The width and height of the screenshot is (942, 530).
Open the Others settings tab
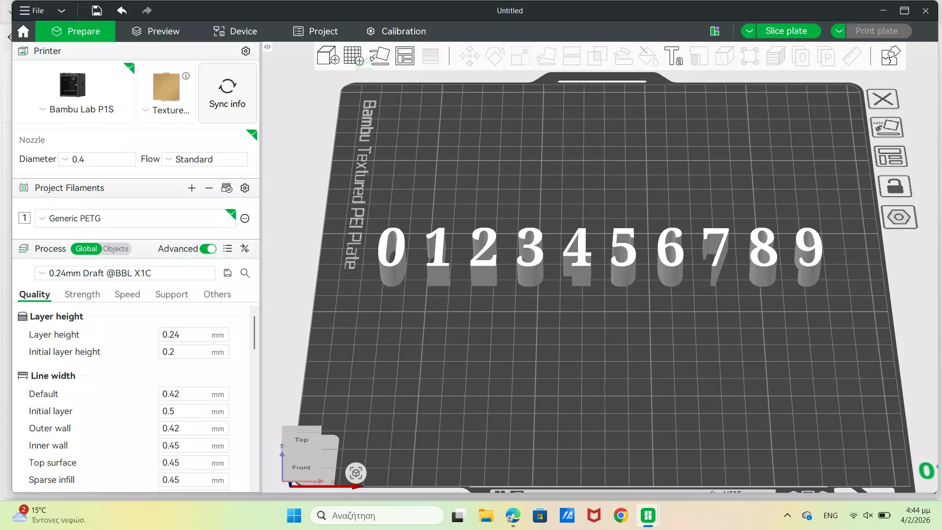click(x=217, y=294)
